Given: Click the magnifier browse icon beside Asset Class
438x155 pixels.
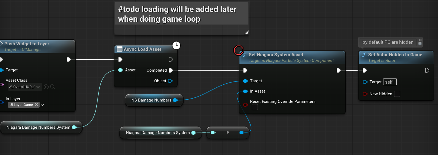Looking at the screenshot, I should [x=53, y=87].
